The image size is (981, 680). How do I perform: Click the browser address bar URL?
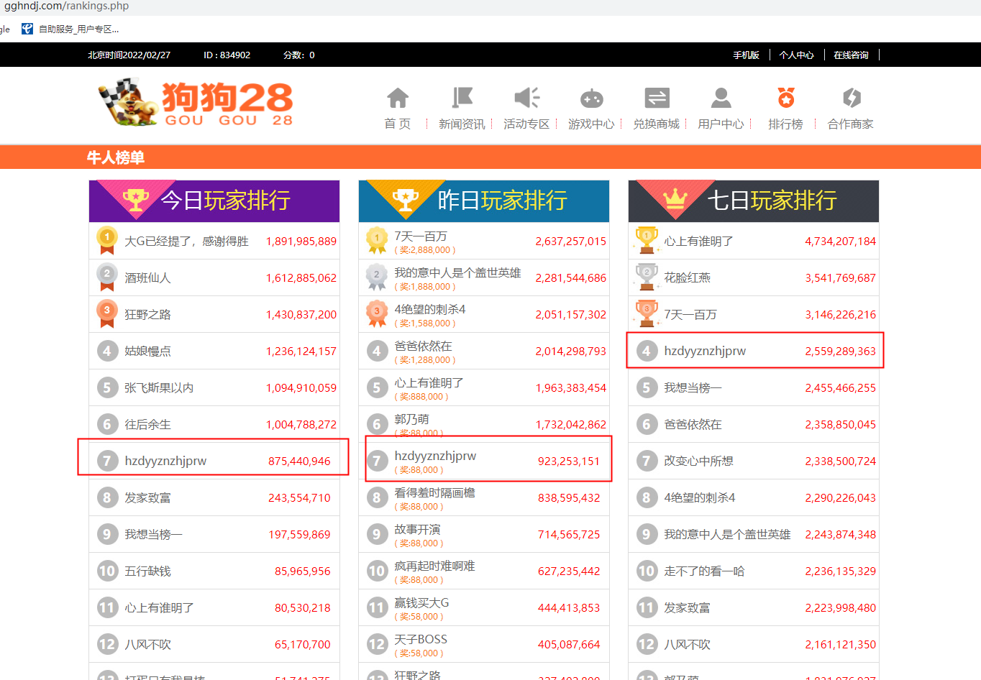[x=67, y=6]
